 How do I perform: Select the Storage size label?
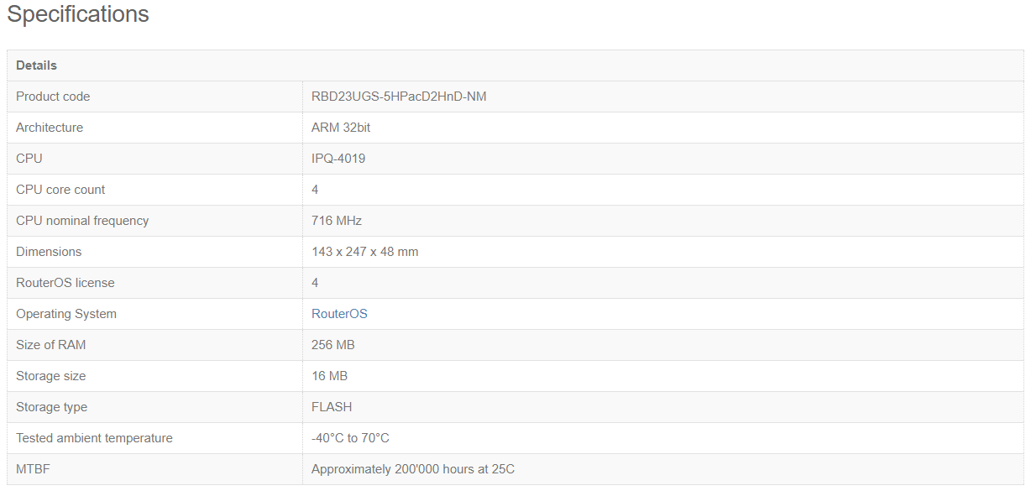[x=50, y=376]
